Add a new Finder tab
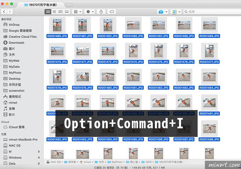 point(69,4)
